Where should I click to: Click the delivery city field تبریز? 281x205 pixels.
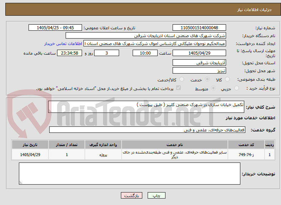tap(199, 70)
